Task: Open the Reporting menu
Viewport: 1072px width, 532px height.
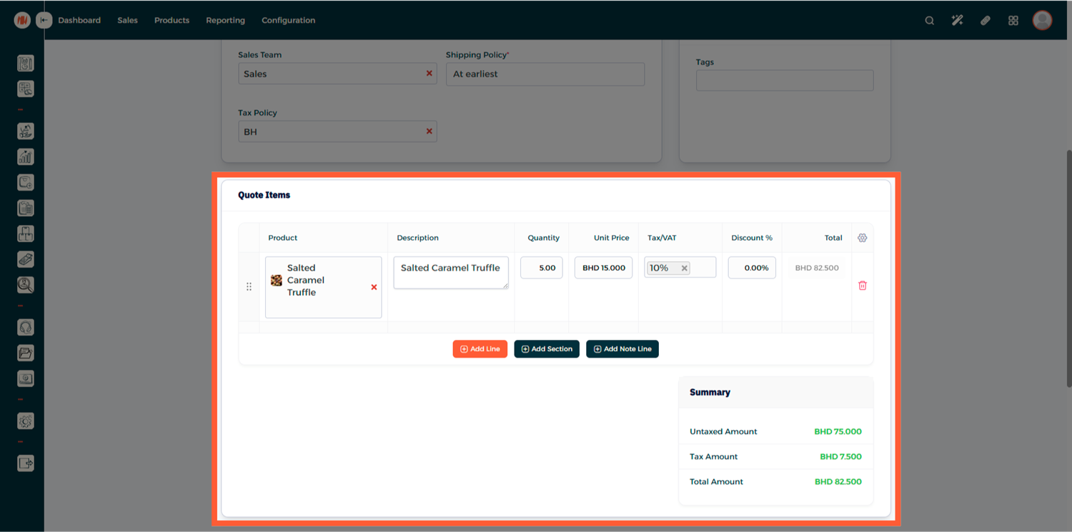Action: (x=225, y=21)
